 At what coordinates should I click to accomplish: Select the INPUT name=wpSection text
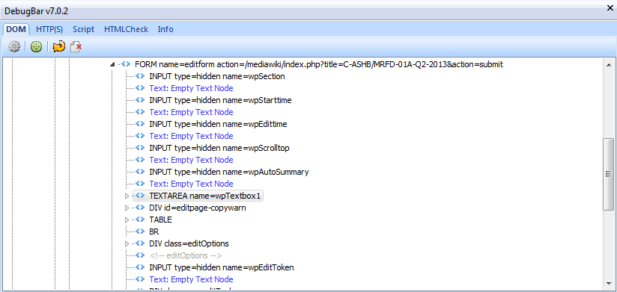click(x=217, y=76)
